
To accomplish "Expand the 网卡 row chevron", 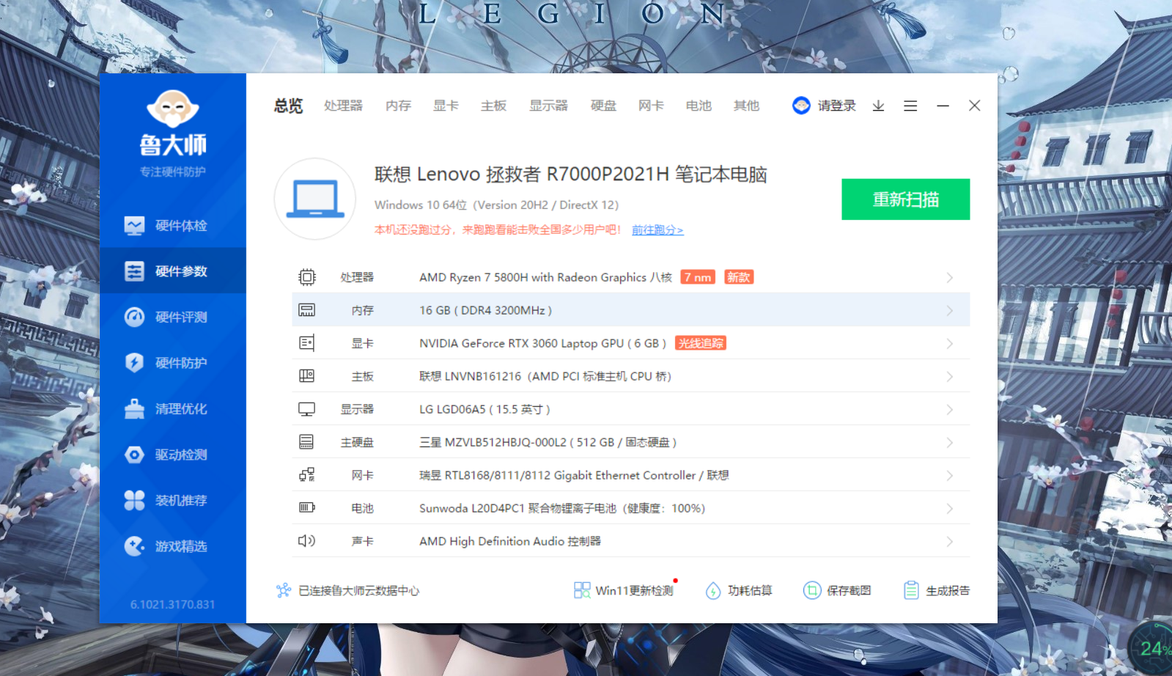I will tap(949, 476).
